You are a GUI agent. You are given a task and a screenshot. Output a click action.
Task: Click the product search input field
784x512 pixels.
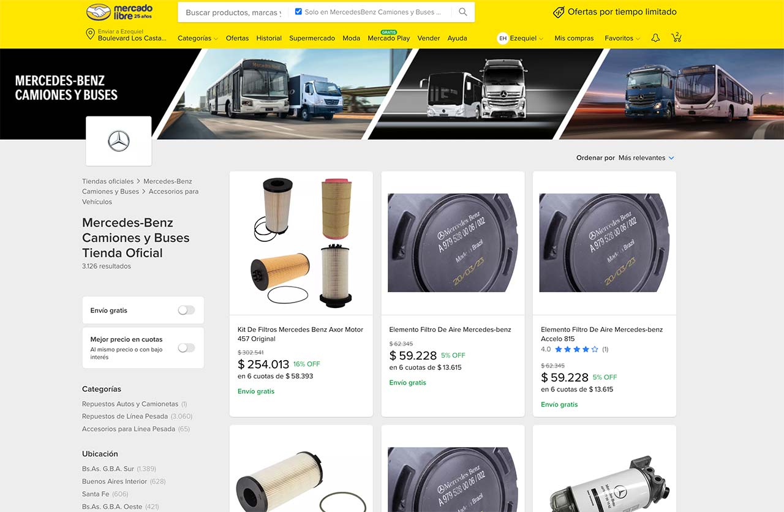(x=233, y=12)
